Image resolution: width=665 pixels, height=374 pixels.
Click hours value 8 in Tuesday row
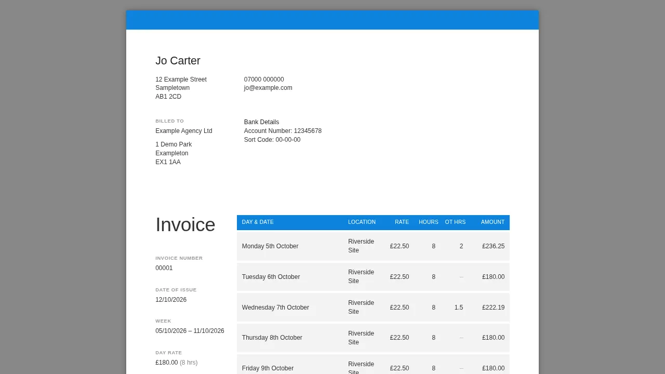click(434, 277)
